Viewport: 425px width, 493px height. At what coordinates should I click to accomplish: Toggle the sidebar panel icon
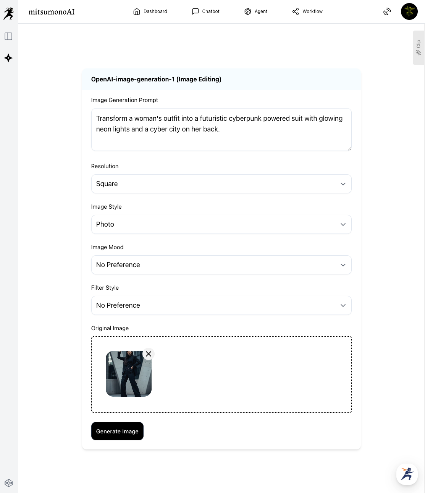tap(8, 36)
